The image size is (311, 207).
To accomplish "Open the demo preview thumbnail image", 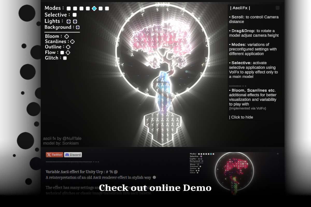I will point(235,173).
